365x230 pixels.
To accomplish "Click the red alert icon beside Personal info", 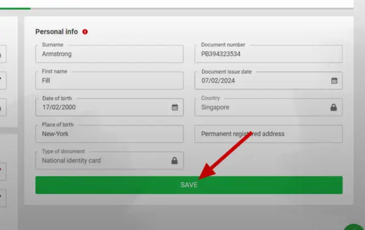I will (x=85, y=32).
